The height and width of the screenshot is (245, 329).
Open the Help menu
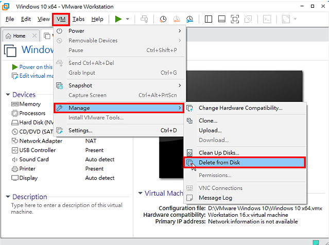(97, 19)
